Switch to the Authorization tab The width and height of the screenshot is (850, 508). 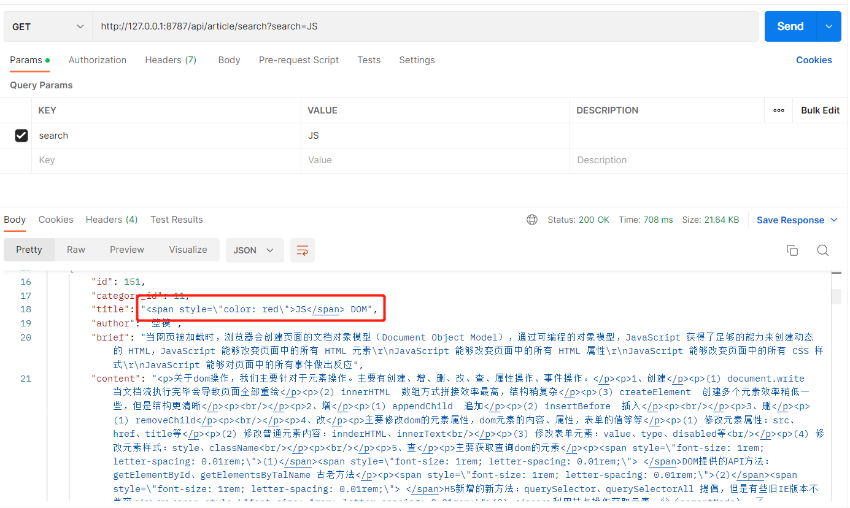(98, 60)
